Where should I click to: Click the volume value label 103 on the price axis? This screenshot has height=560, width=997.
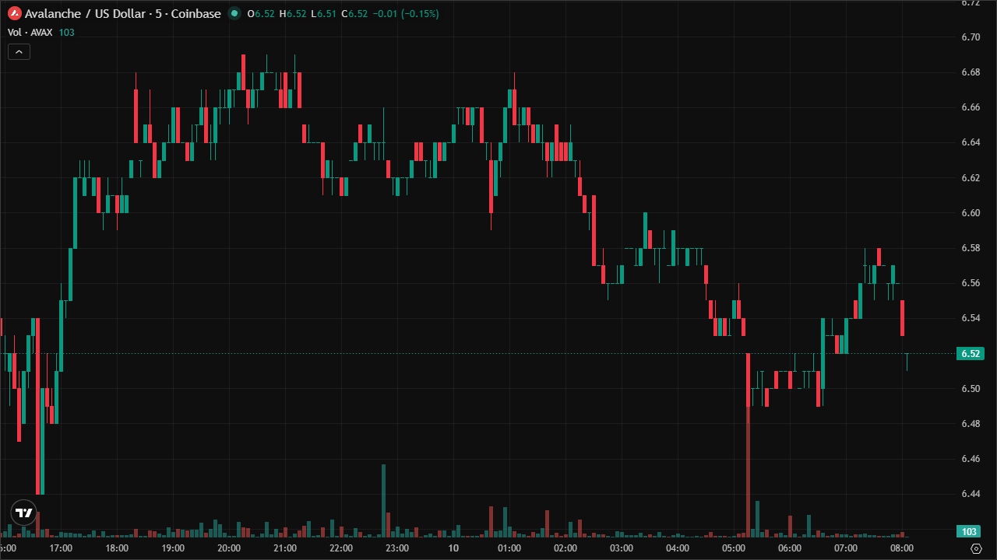tap(970, 532)
